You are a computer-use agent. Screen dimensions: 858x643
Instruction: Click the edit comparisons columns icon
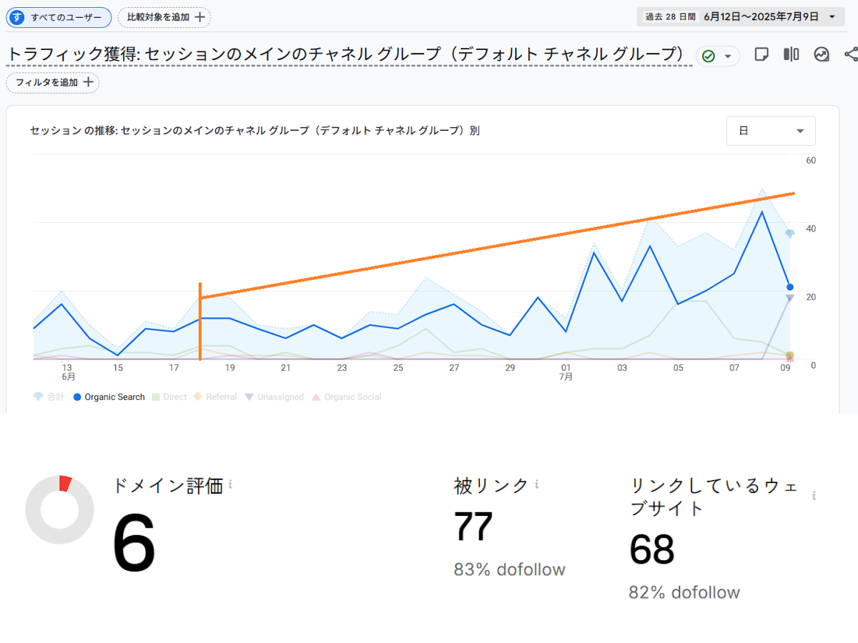[x=791, y=55]
